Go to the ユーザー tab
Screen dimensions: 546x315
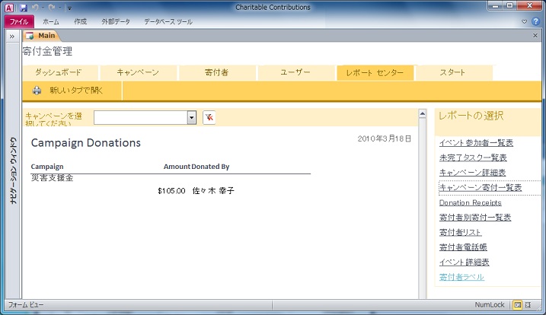pos(295,72)
